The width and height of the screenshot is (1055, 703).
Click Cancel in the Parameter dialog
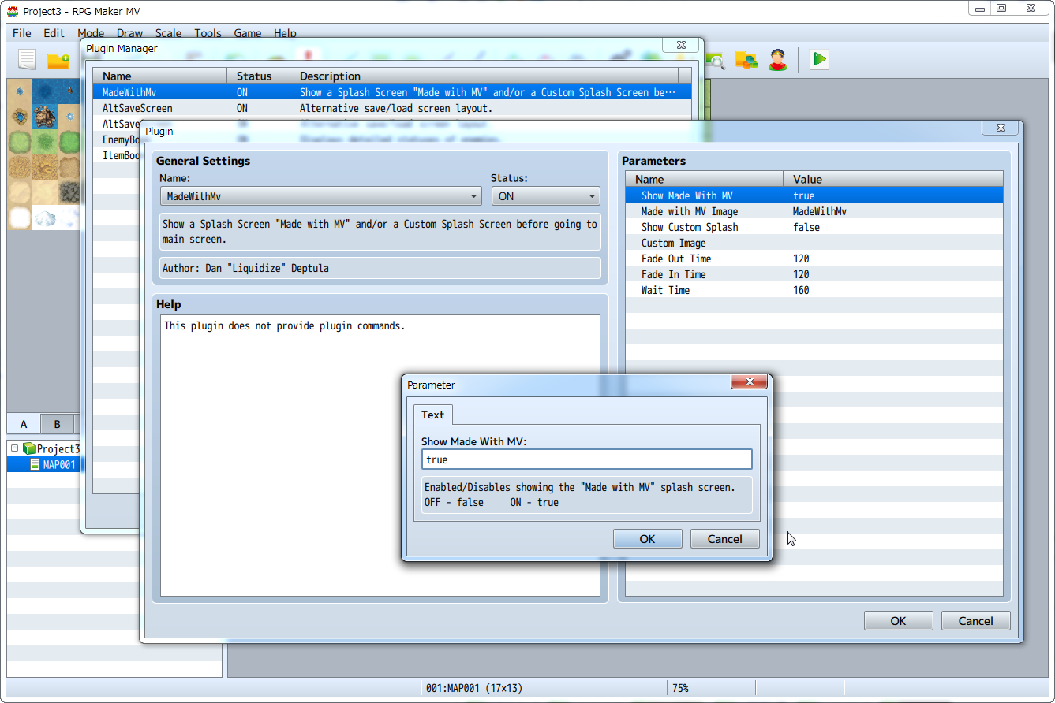pos(724,539)
